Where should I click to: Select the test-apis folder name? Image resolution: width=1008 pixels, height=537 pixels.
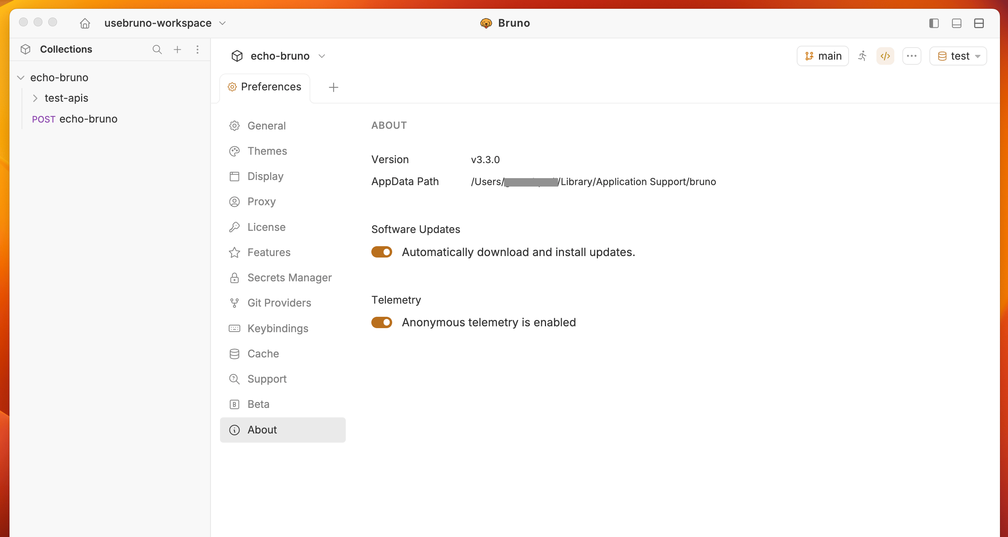click(x=67, y=98)
